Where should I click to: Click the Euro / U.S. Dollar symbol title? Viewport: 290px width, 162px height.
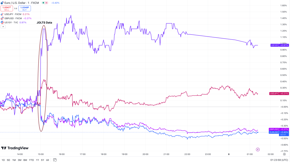click(17, 3)
